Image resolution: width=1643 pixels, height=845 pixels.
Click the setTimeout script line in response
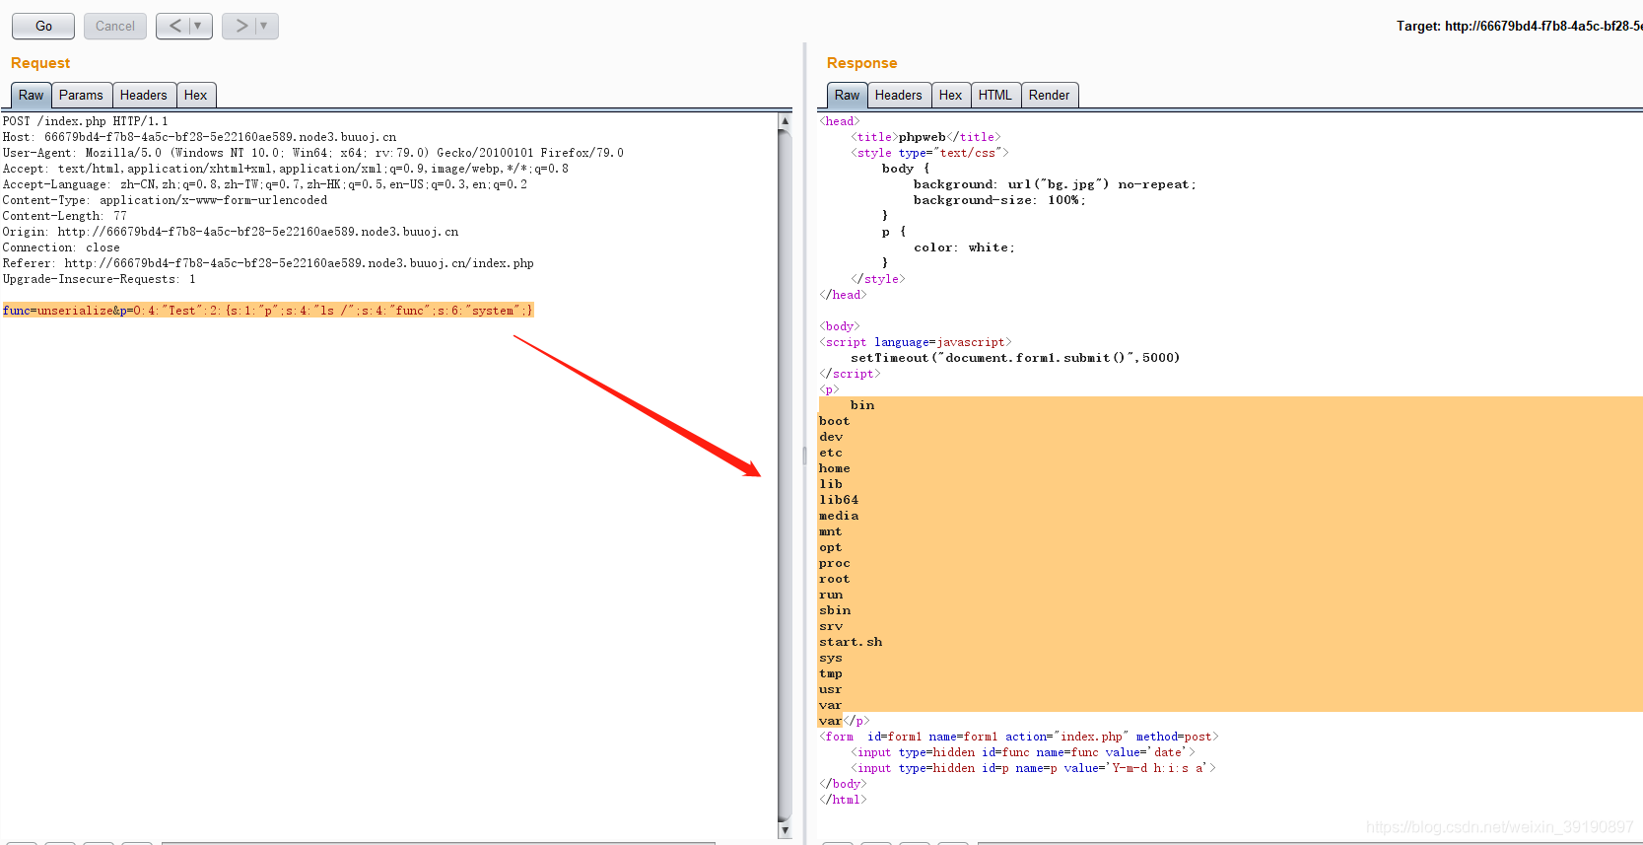click(x=1015, y=358)
